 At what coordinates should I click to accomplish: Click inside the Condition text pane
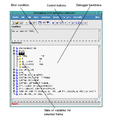[54, 34]
